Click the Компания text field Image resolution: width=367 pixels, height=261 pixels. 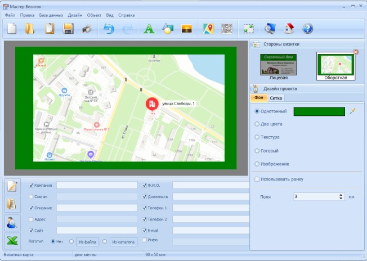(97, 185)
